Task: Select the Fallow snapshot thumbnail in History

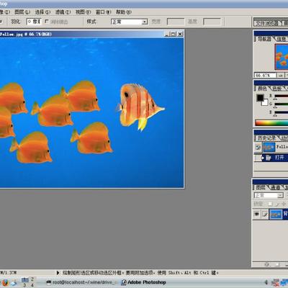Action: 269,147
